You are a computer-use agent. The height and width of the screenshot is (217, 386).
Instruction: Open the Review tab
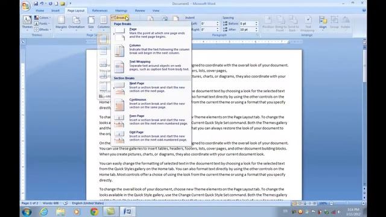(x=140, y=11)
